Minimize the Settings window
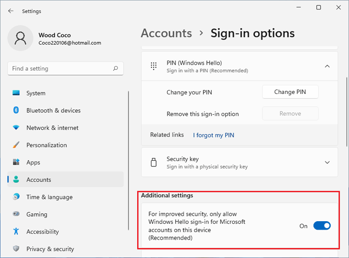This screenshot has width=349, height=258. pyautogui.click(x=299, y=7)
